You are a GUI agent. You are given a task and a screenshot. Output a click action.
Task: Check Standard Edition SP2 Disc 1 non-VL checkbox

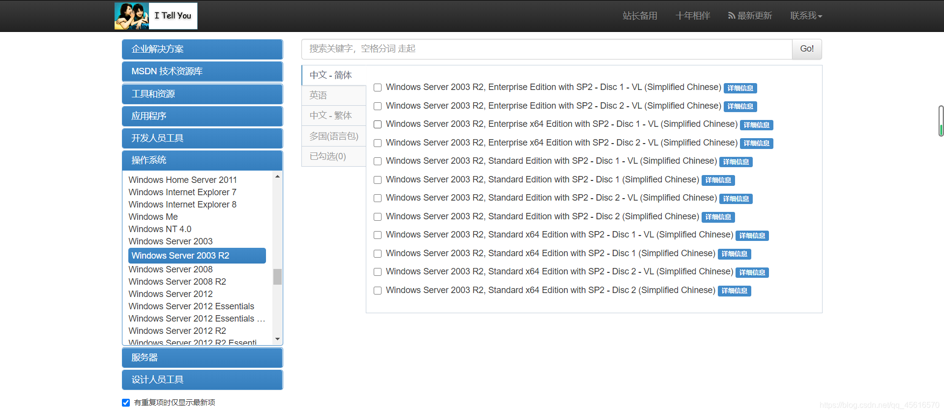click(378, 180)
